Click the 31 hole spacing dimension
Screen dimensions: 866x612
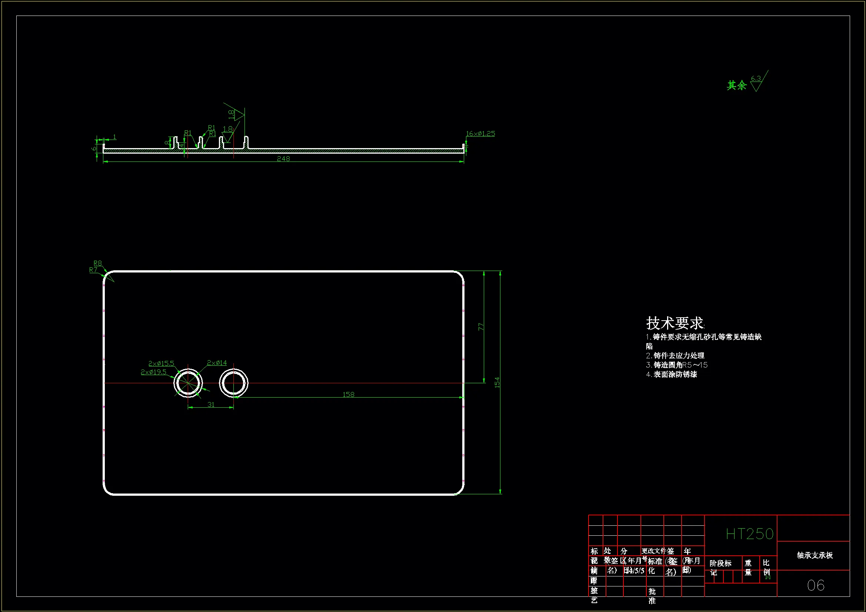click(x=211, y=404)
